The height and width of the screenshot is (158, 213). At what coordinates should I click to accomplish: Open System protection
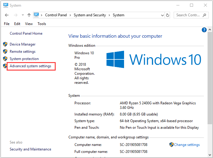(x=24, y=59)
